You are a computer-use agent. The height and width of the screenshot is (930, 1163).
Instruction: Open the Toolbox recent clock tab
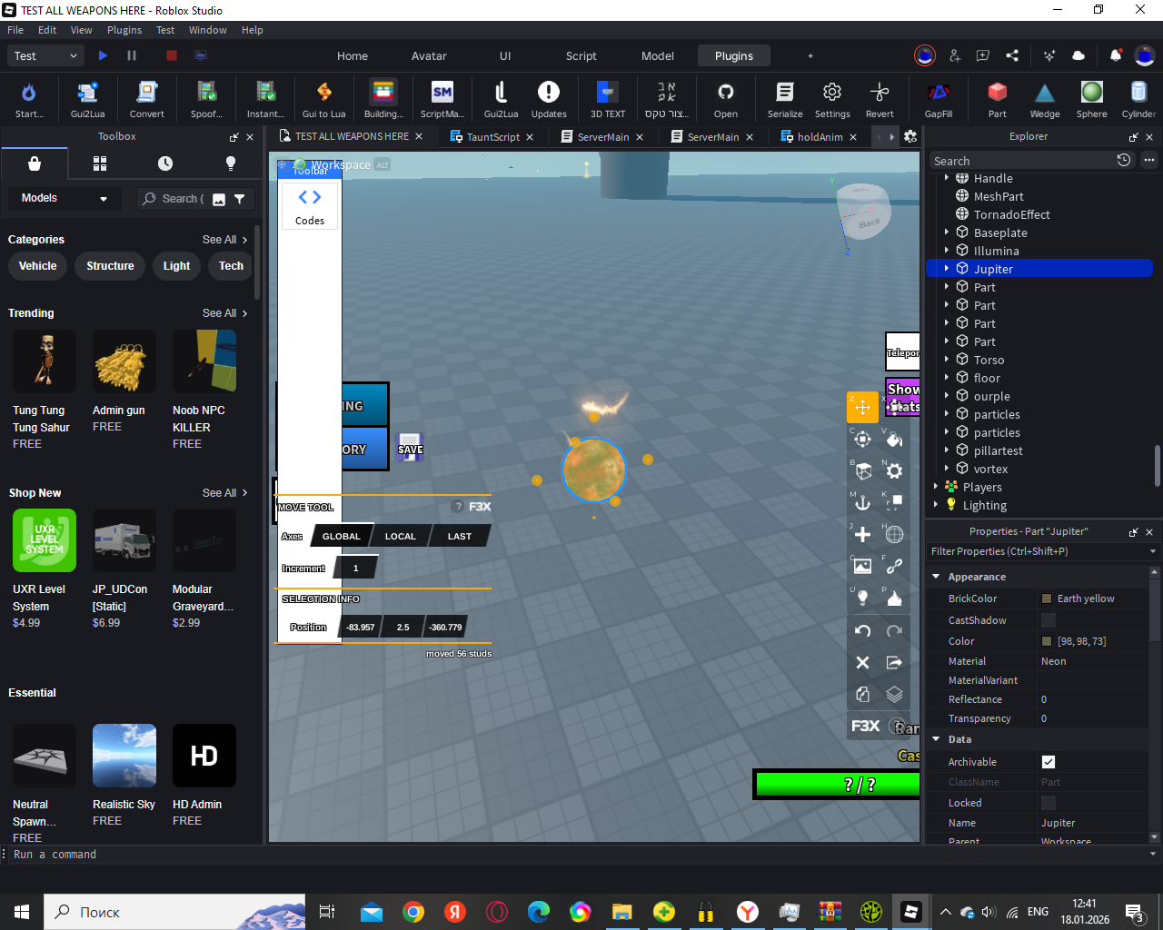tap(165, 163)
